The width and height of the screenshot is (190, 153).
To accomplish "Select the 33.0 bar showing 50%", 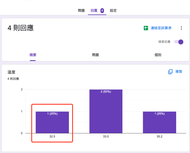I will coord(106,111).
